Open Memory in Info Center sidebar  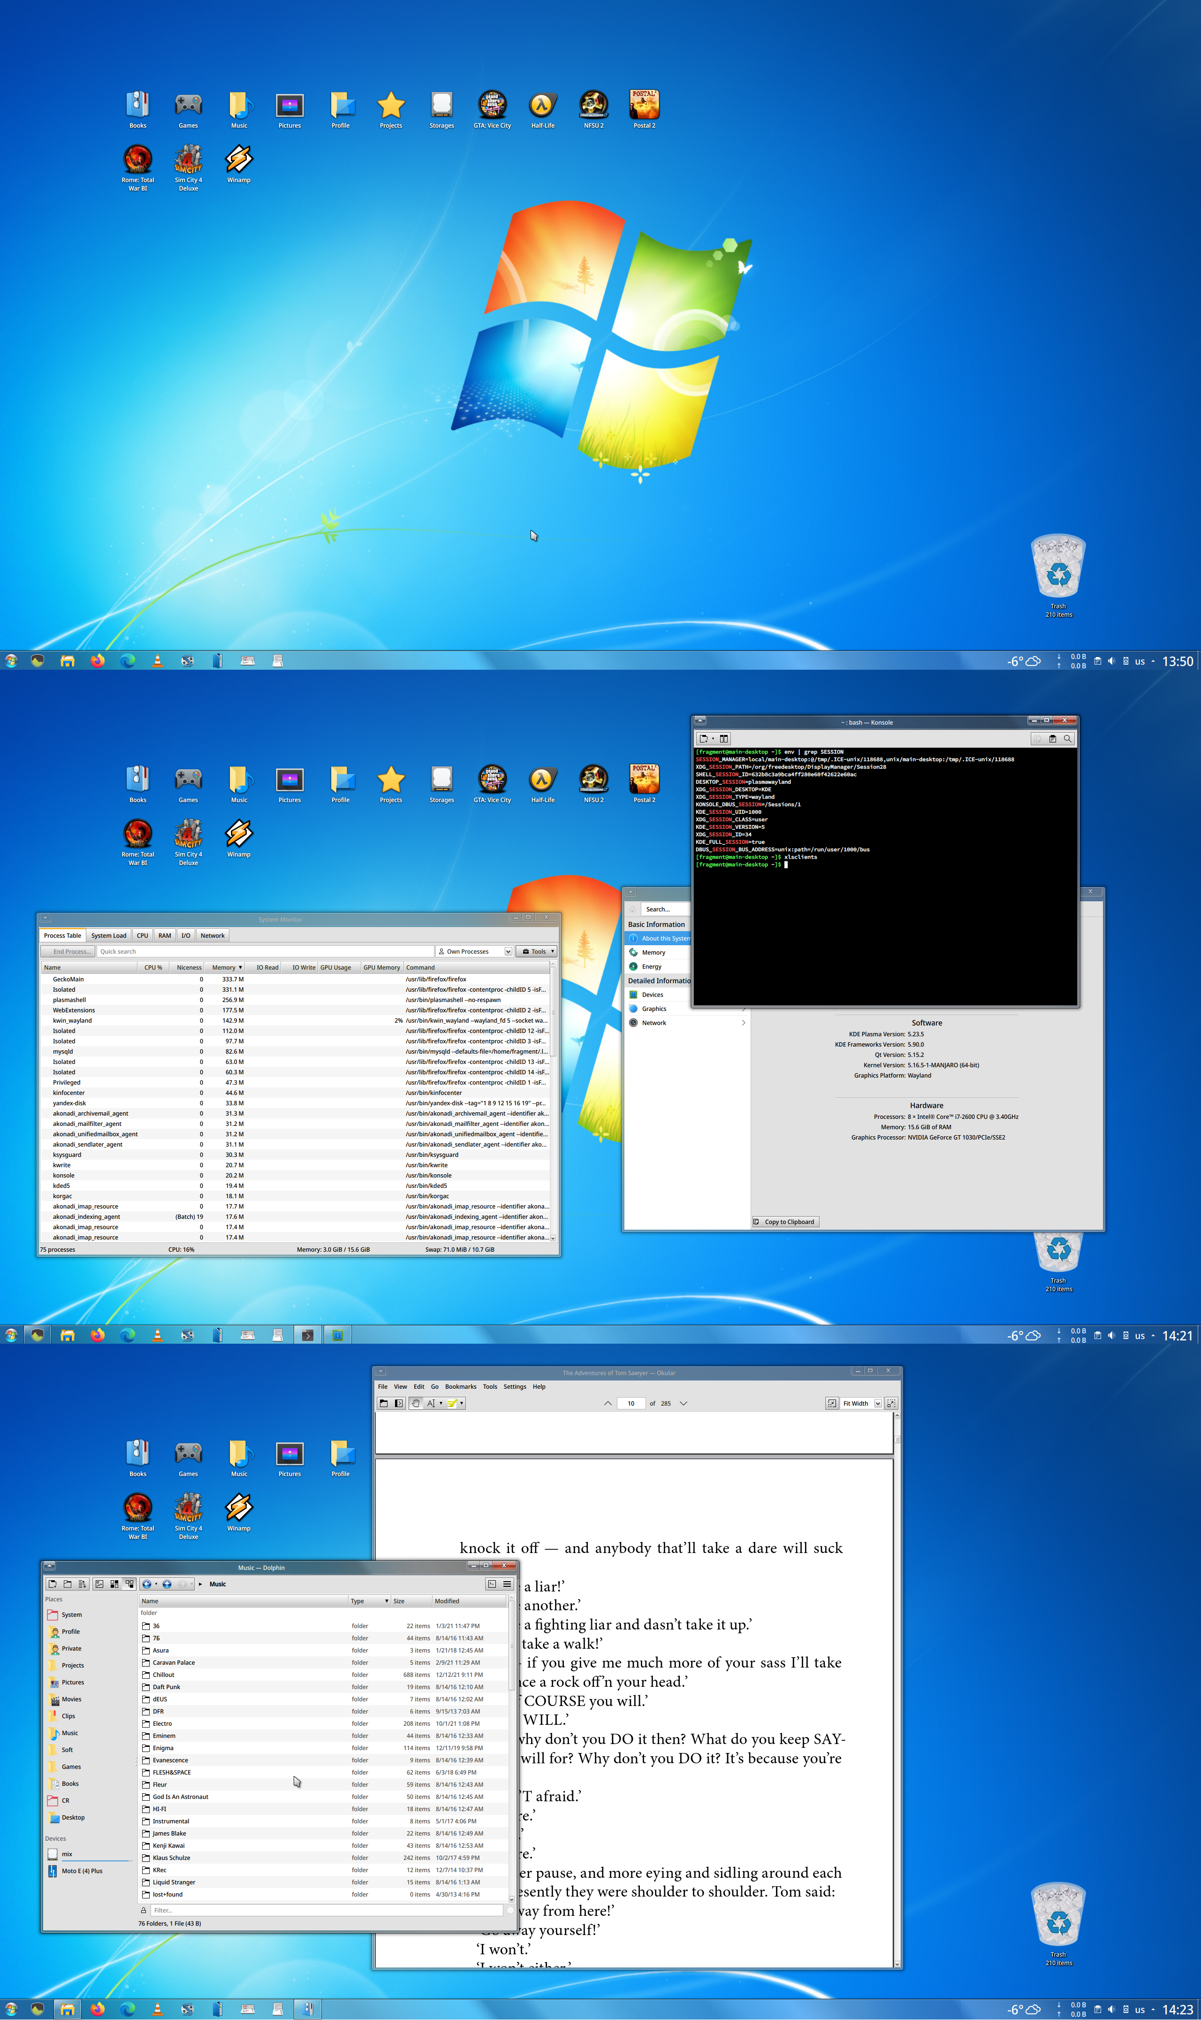(x=658, y=952)
